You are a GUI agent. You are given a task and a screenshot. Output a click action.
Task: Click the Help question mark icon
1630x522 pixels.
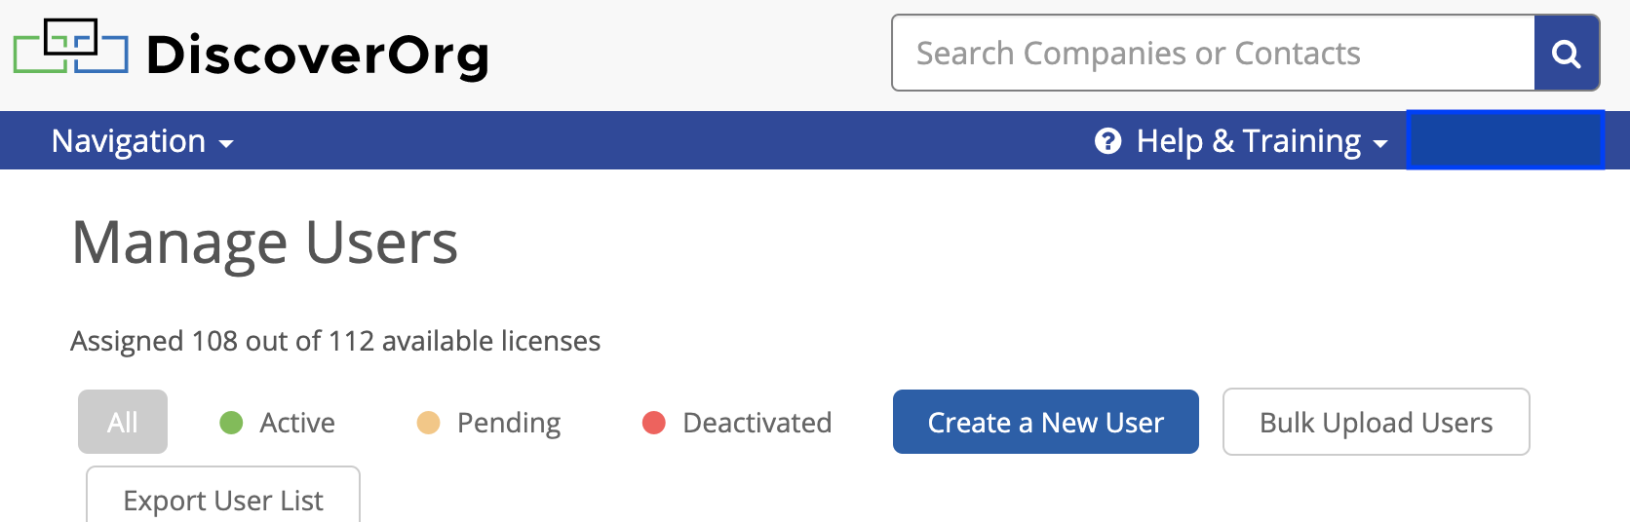pos(1107,141)
